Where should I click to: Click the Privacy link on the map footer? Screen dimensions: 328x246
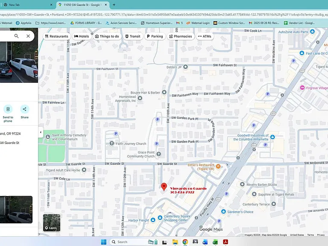click(321, 235)
